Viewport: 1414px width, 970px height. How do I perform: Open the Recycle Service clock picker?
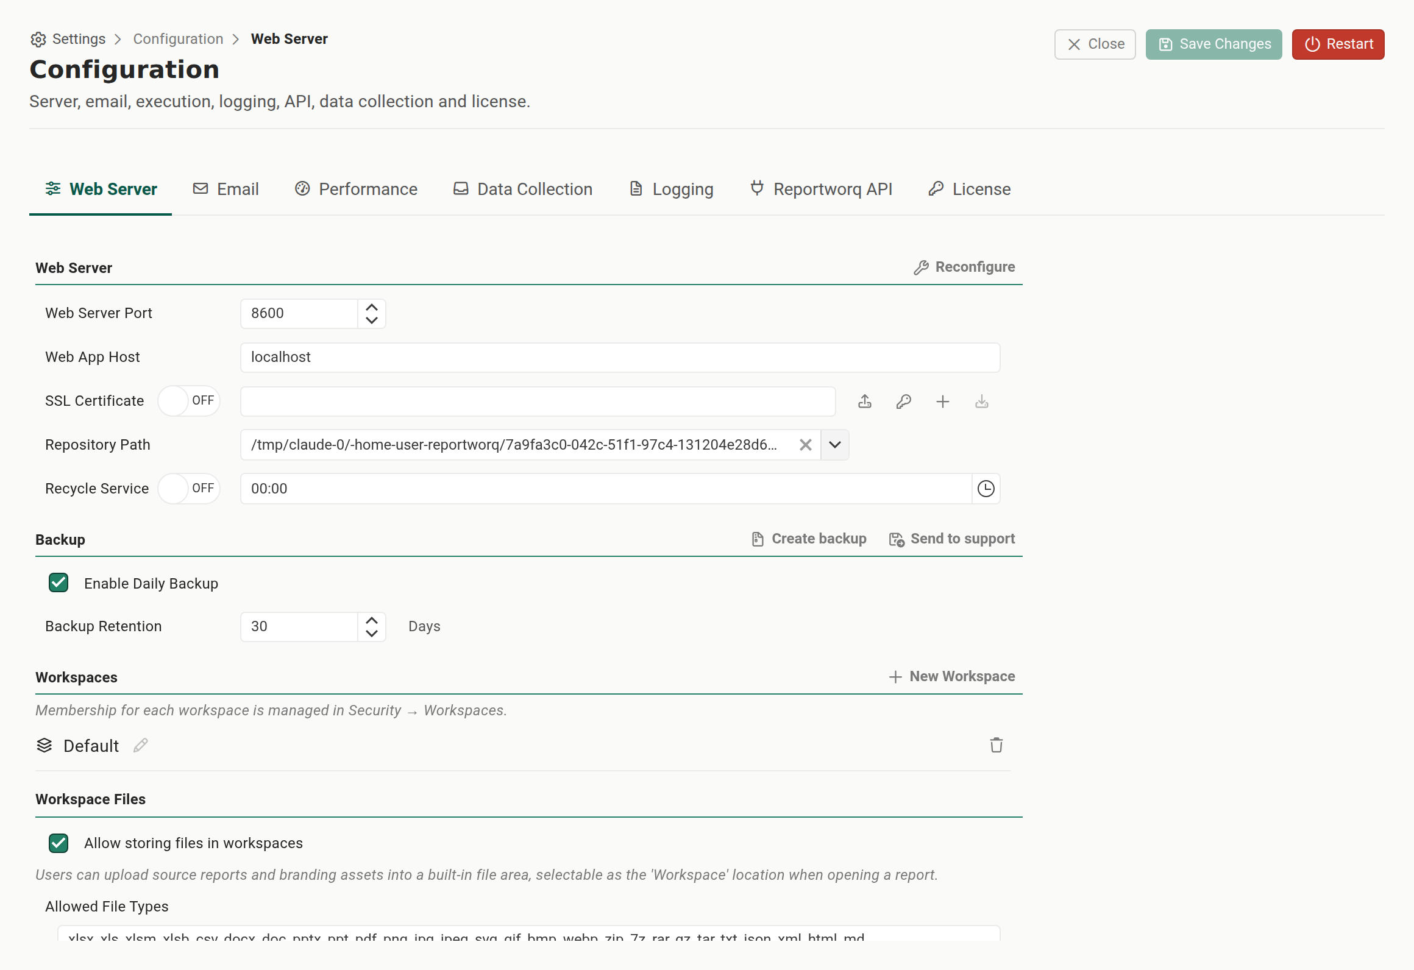[986, 489]
